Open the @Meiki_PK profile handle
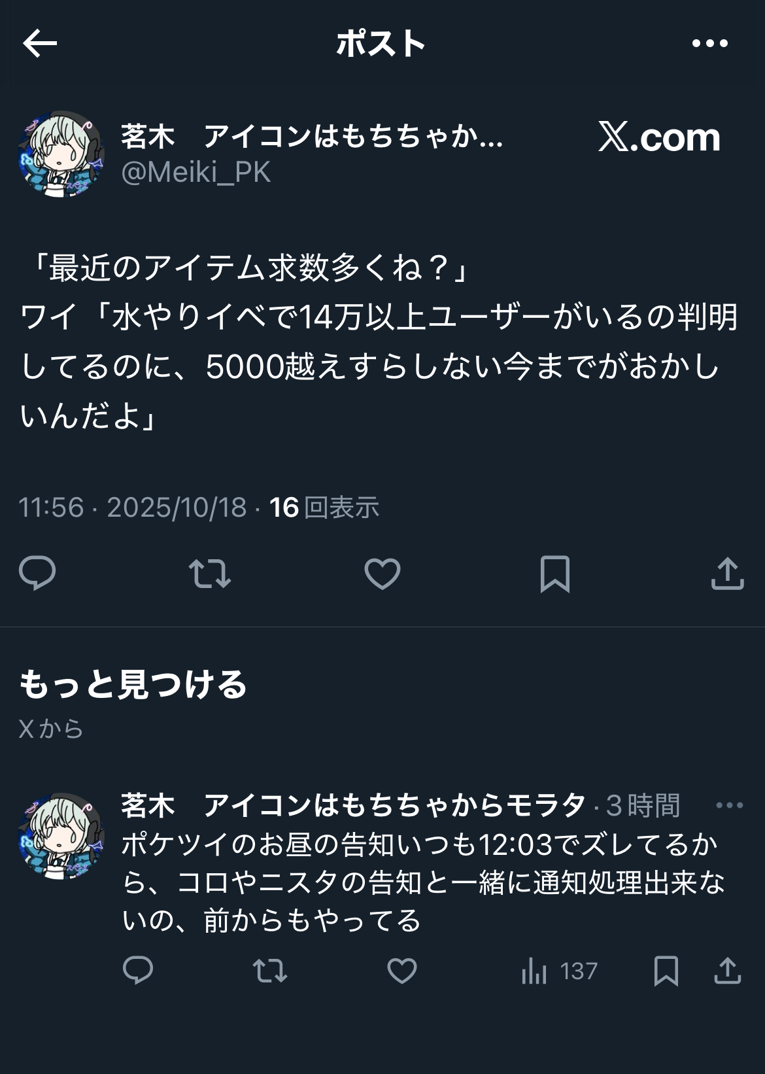The height and width of the screenshot is (1074, 765). click(195, 172)
